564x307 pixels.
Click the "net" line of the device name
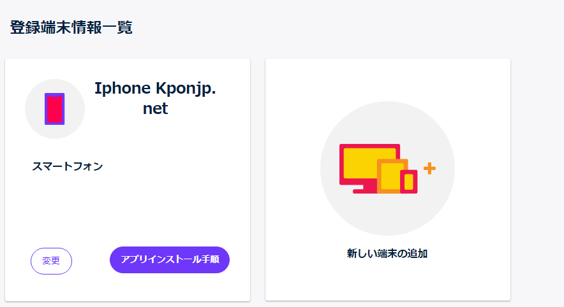click(x=155, y=109)
